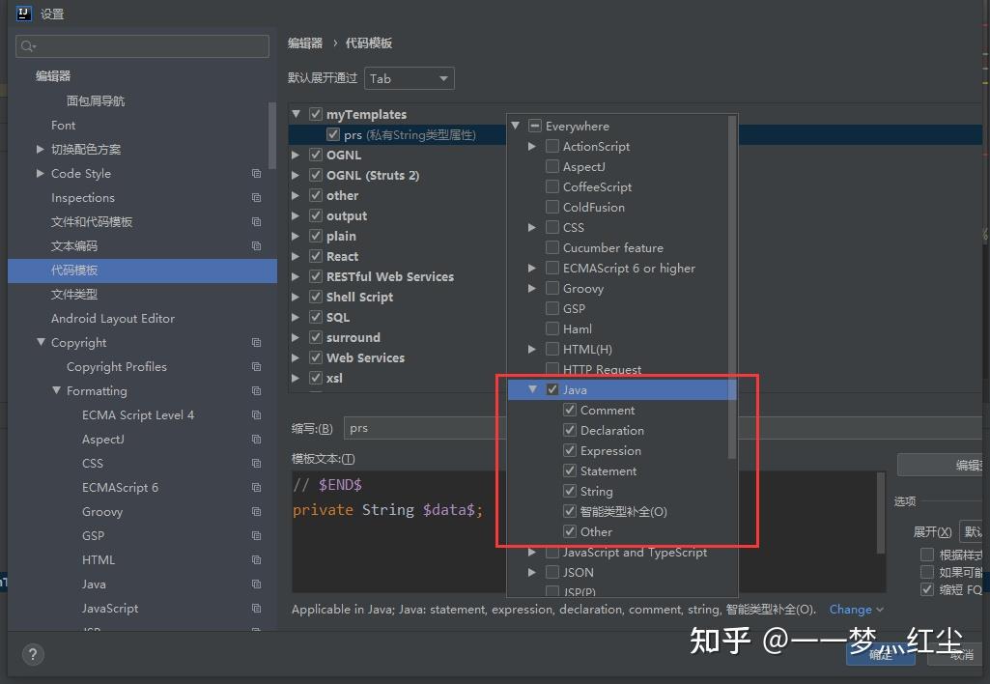Image resolution: width=990 pixels, height=684 pixels.
Task: Click the search magnifier icon in settings search
Action: click(28, 46)
